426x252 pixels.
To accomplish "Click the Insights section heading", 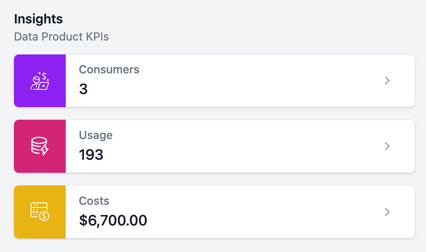I will tap(38, 19).
